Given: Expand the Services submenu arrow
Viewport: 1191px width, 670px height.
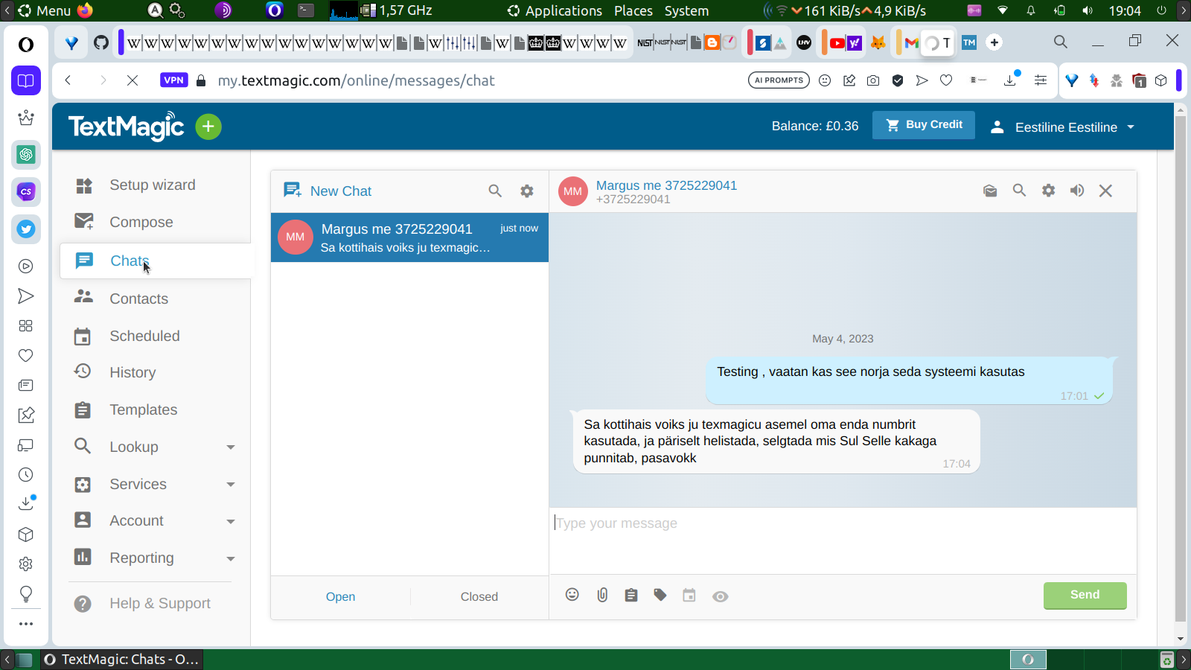Looking at the screenshot, I should 231,485.
